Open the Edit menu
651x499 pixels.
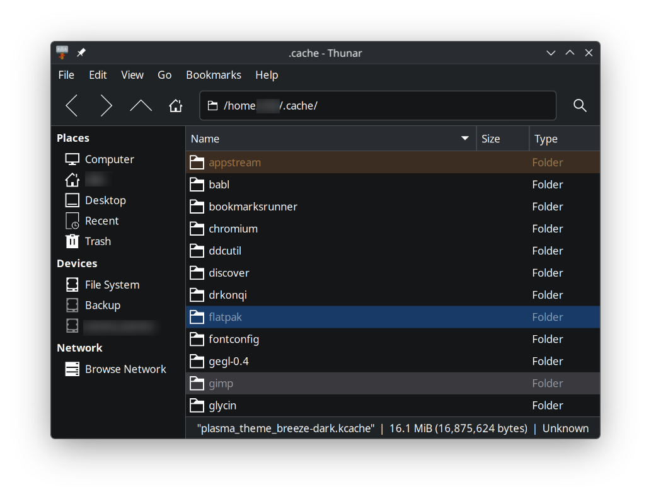click(98, 75)
